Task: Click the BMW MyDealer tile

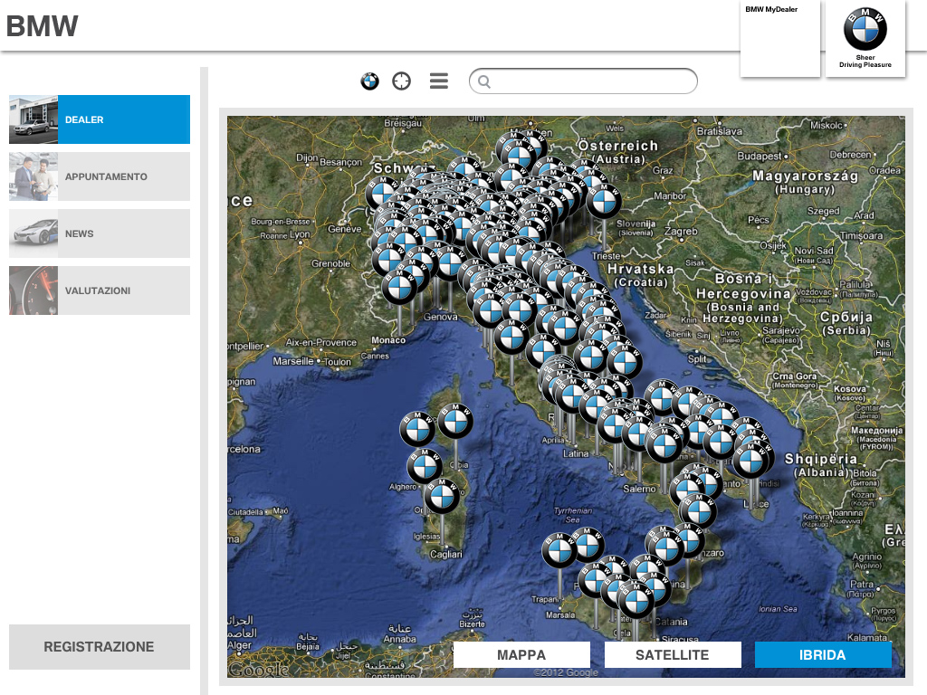Action: pos(779,39)
